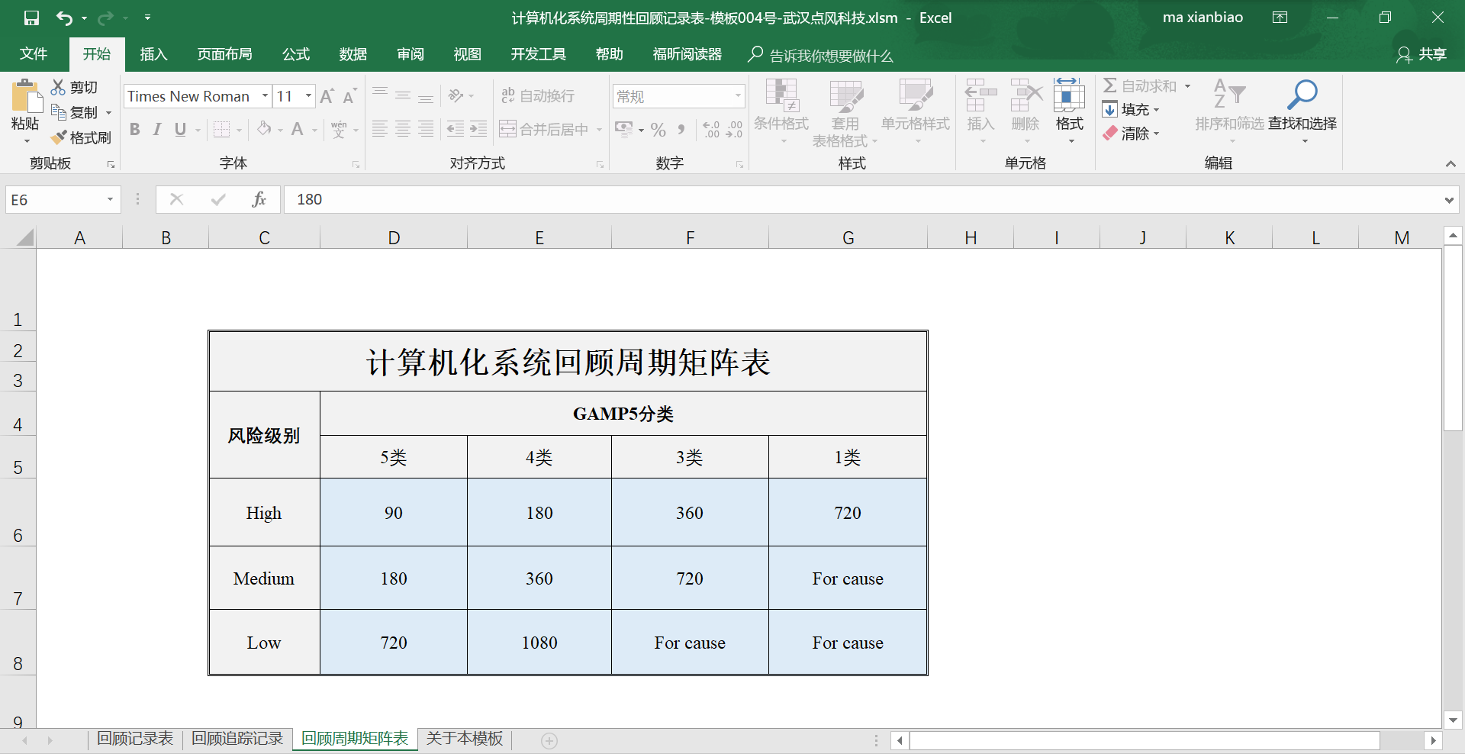Switch to the 插入 ribbon tab

153,54
